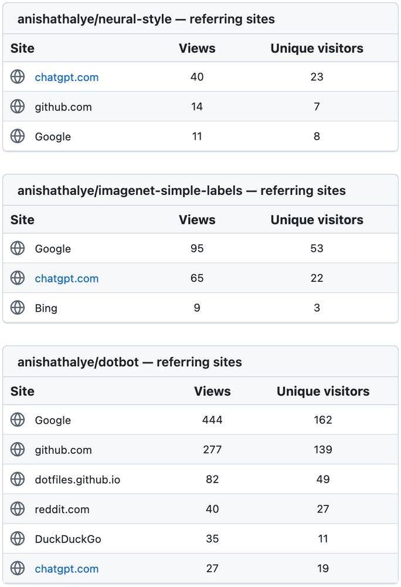Click globe icon beside github.com in dotbot table
401x587 pixels.
point(18,449)
